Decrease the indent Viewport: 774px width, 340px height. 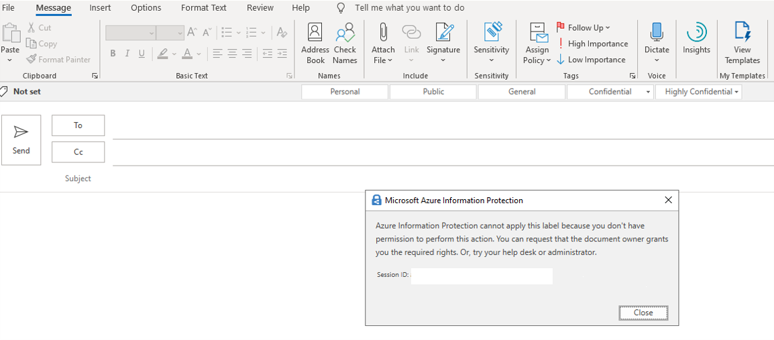point(267,53)
